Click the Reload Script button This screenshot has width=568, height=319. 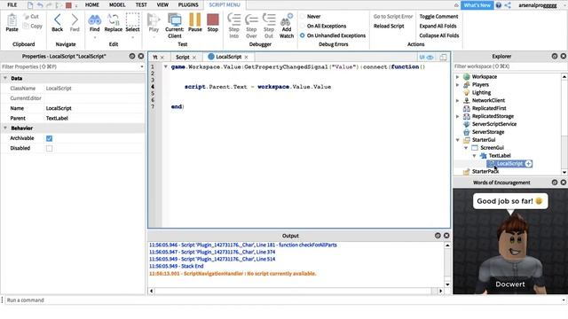(x=389, y=26)
